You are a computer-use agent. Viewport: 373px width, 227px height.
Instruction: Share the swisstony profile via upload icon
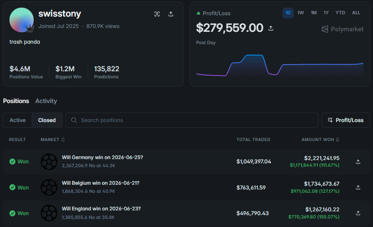tap(171, 14)
